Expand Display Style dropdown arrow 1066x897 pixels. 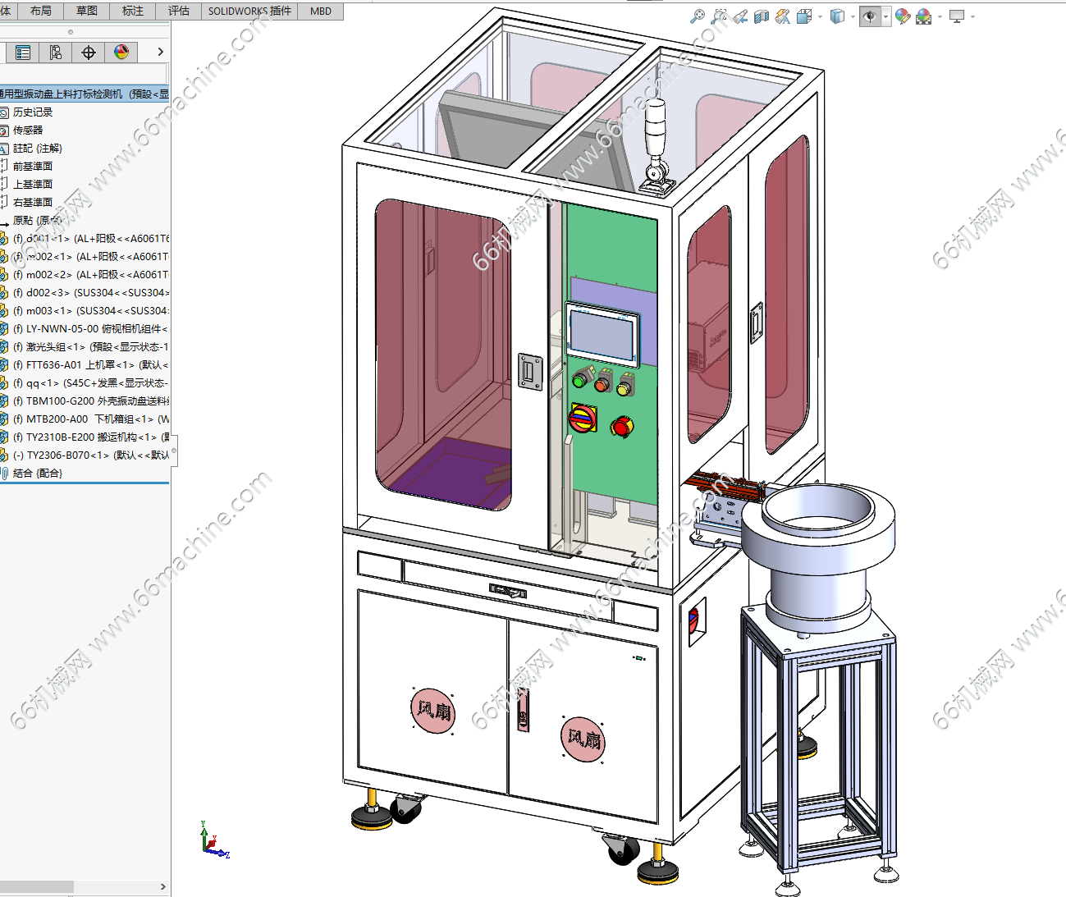tap(853, 17)
